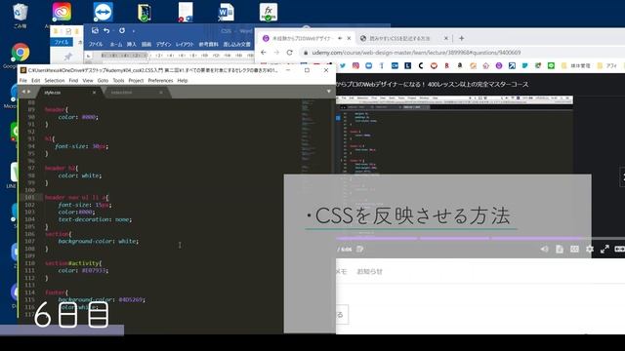The image size is (625, 351).
Task: Open the Find menu in Sublime Text
Action: click(73, 80)
